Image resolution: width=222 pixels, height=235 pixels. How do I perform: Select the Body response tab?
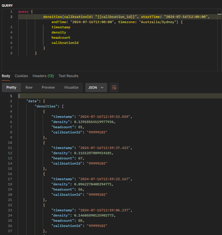pyautogui.click(x=6, y=76)
